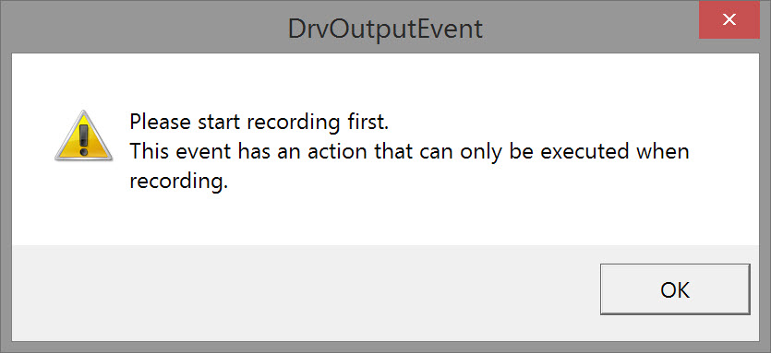This screenshot has height=353, width=771.
Task: Click the 'Please start recording first.' message line
Action: (x=259, y=123)
